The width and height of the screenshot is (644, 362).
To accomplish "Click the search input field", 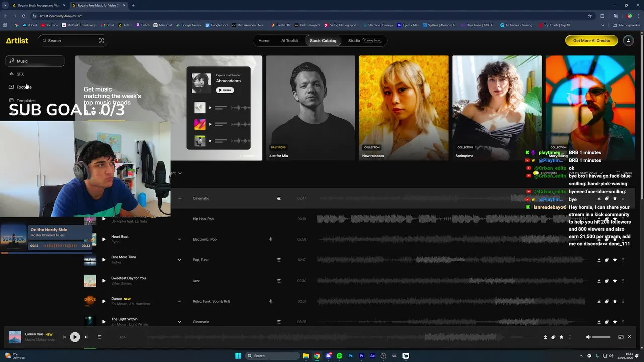I will 73,41.
